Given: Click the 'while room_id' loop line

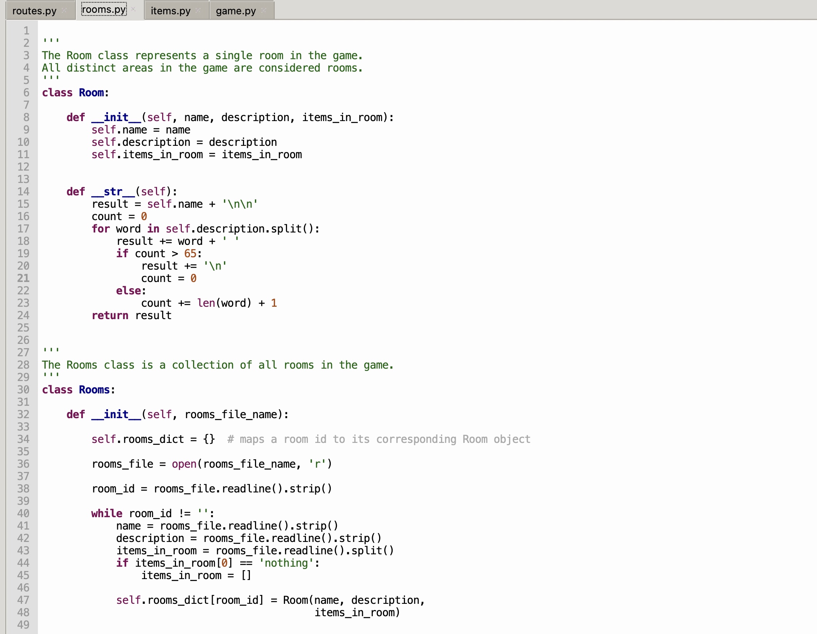Looking at the screenshot, I should 152,514.
